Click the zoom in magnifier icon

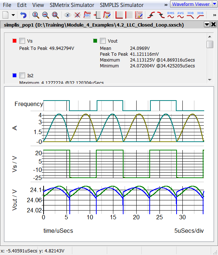(36, 15)
